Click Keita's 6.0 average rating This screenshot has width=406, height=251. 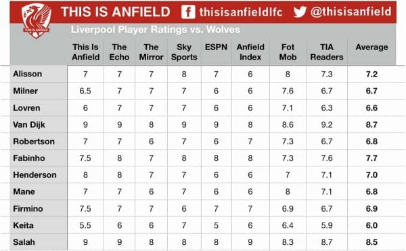pyautogui.click(x=371, y=225)
